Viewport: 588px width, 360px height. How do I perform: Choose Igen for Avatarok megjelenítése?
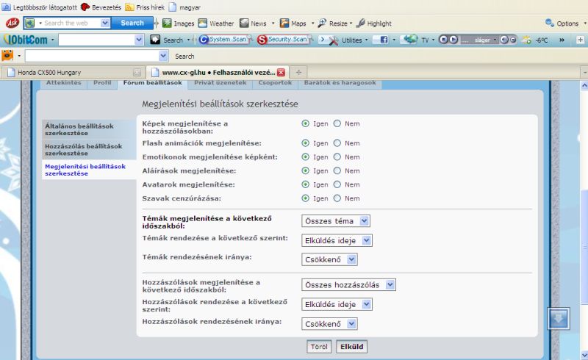pos(306,184)
